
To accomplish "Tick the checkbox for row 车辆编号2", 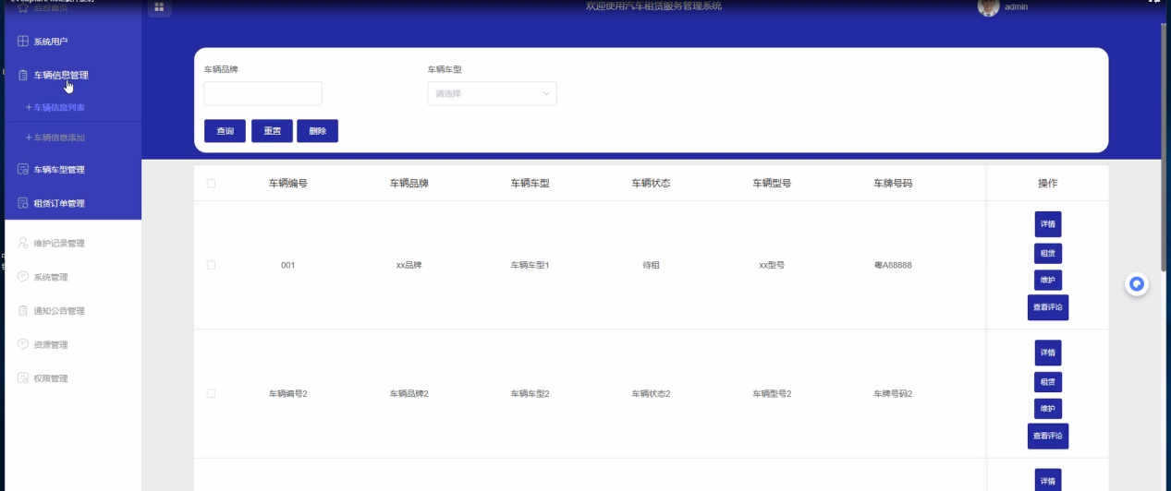I will [x=211, y=393].
